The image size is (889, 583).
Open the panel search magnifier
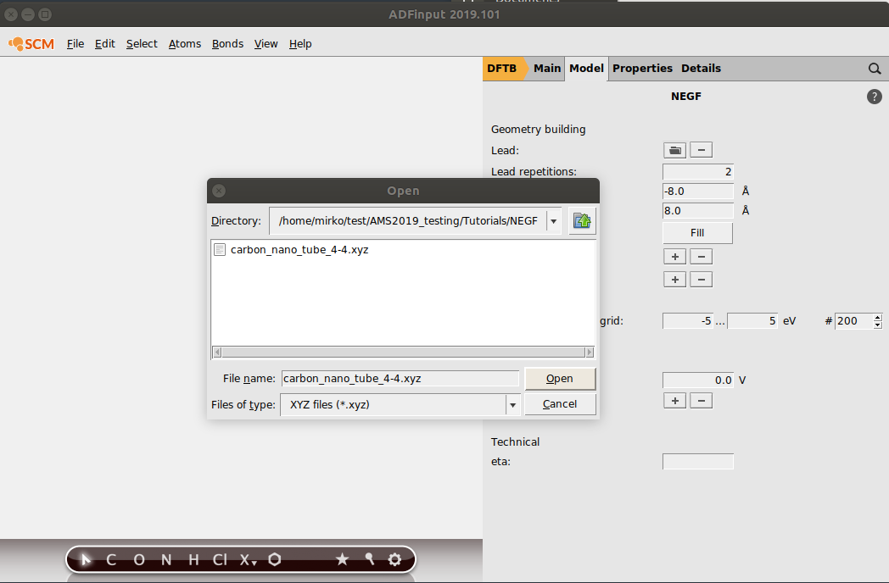coord(875,69)
